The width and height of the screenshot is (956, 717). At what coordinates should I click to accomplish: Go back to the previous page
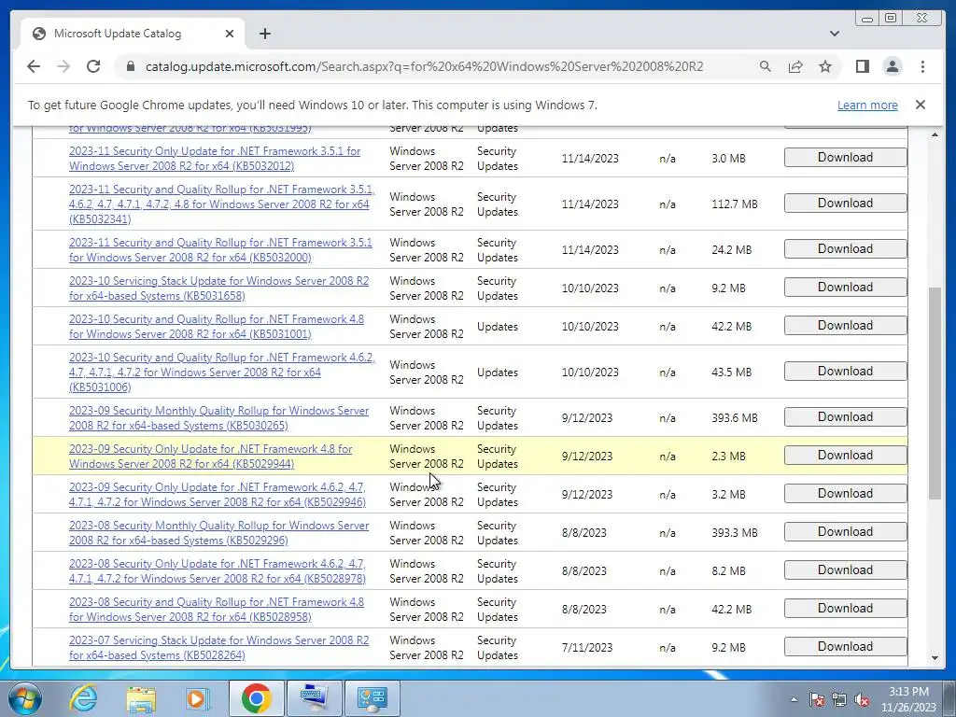[34, 66]
